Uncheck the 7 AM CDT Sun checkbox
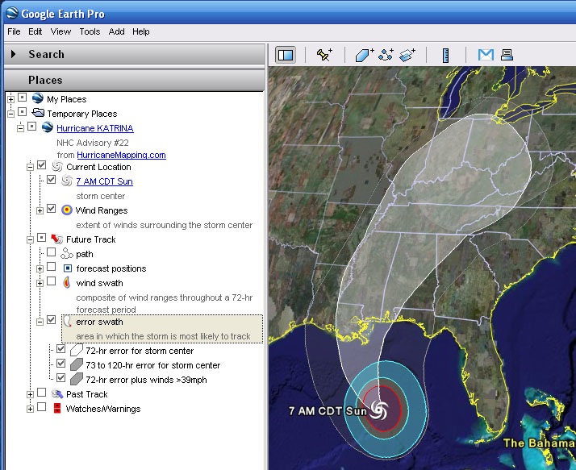576x470 pixels. [x=51, y=180]
